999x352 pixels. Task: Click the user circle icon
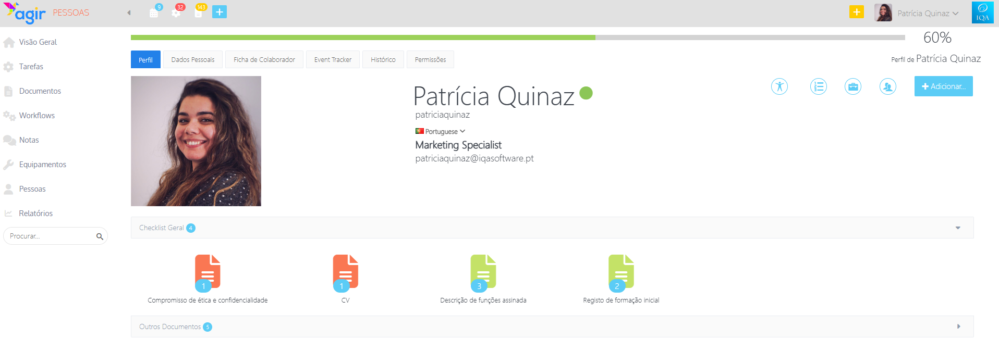tap(888, 86)
